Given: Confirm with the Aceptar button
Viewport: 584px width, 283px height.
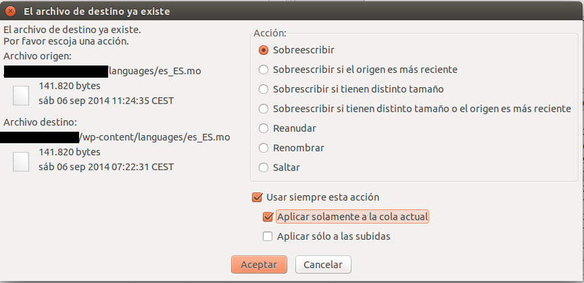Looking at the screenshot, I should (x=259, y=265).
